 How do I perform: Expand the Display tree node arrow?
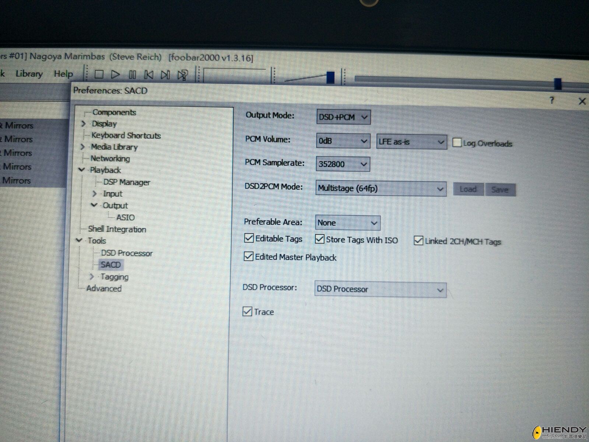(x=83, y=123)
